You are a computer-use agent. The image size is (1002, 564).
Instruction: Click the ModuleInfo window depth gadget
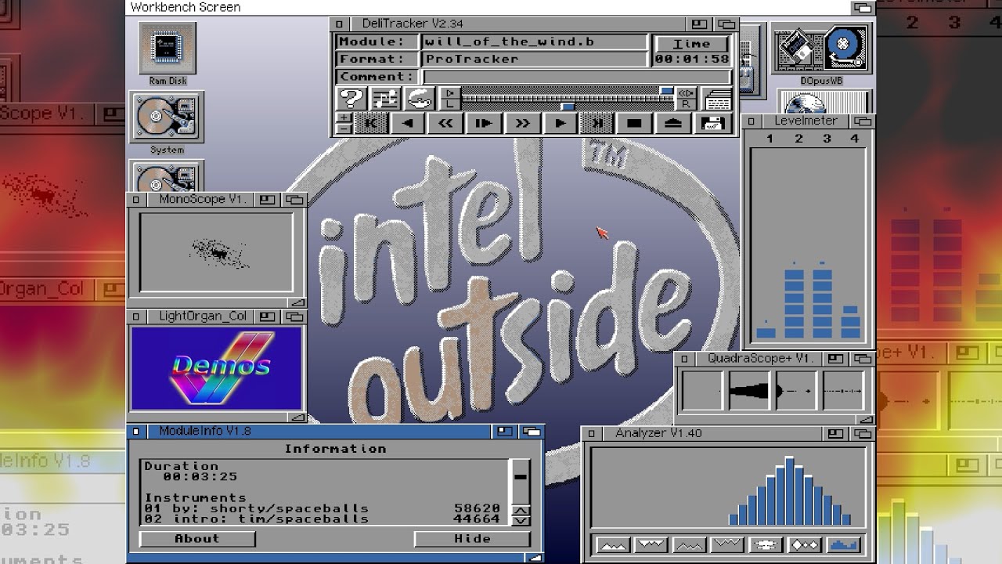(x=532, y=431)
